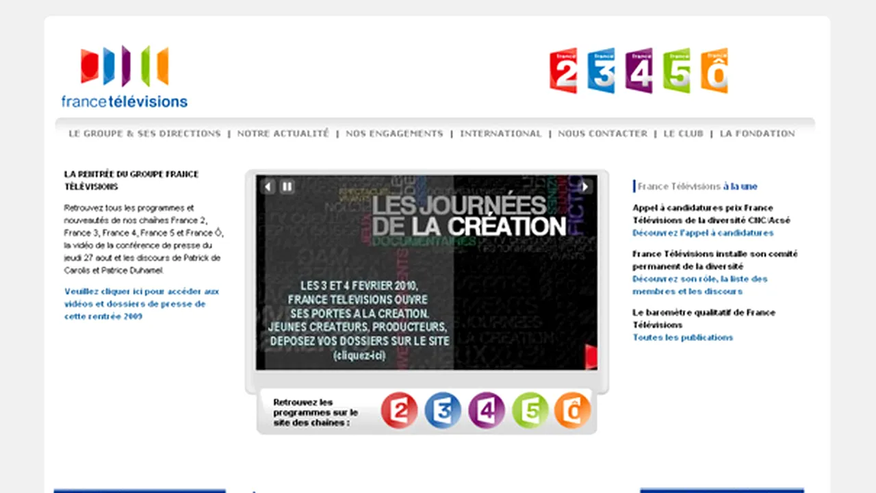876x493 pixels.
Task: Open the France Ô square logo in header
Action: pyautogui.click(x=714, y=71)
